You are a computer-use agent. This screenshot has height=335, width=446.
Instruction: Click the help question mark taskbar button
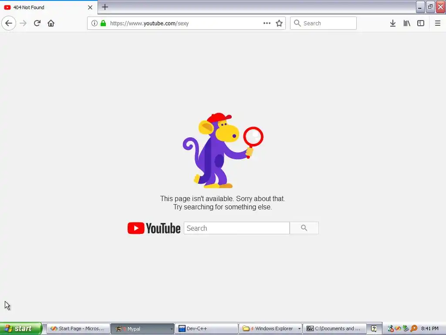[x=374, y=328]
